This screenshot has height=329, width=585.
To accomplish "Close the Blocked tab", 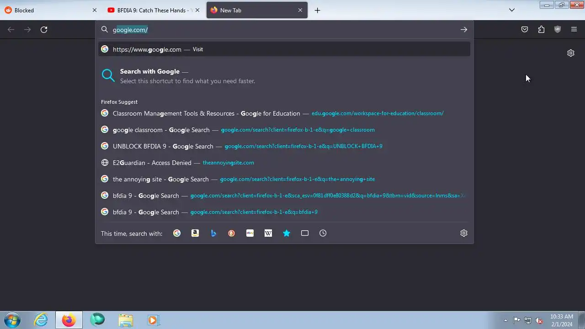I will (95, 10).
